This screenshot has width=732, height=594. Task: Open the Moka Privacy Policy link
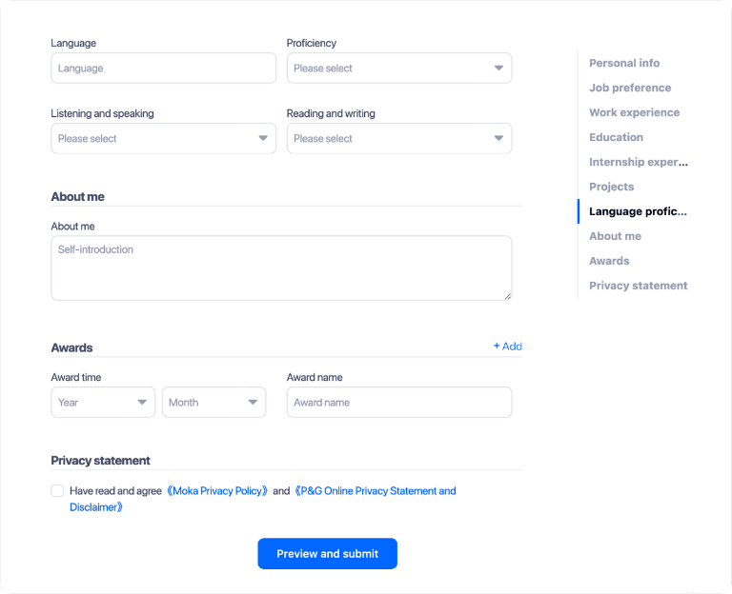pyautogui.click(x=217, y=491)
